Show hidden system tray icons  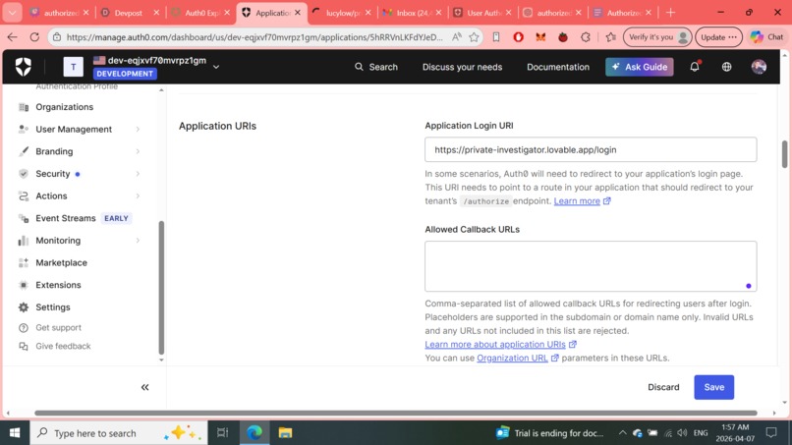point(622,433)
